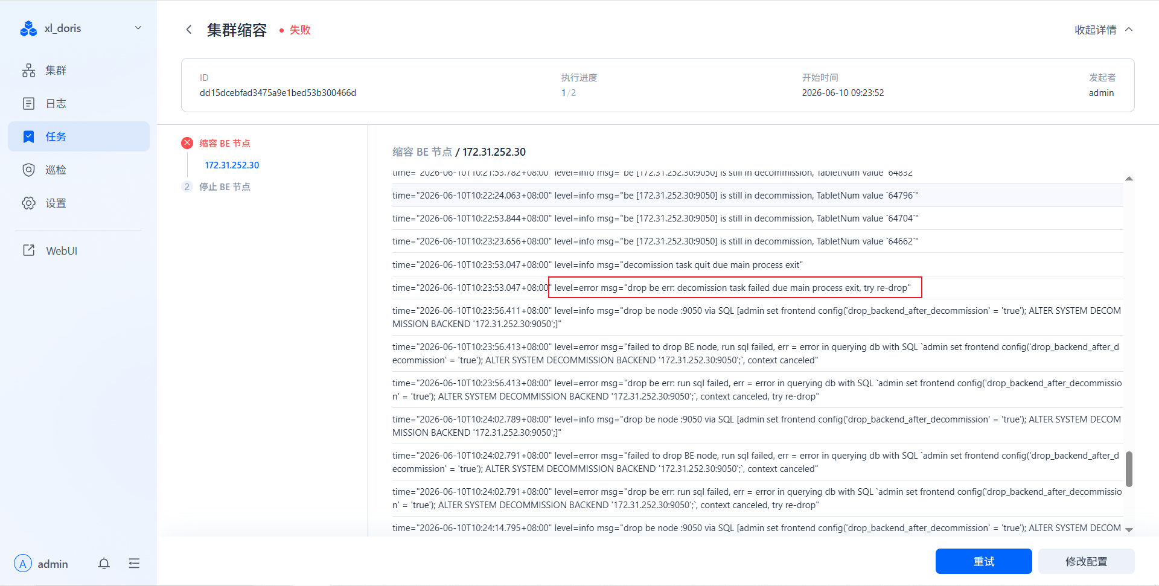The height and width of the screenshot is (586, 1159).
Task: Click the 任务 bookmark check icon
Action: [x=28, y=137]
